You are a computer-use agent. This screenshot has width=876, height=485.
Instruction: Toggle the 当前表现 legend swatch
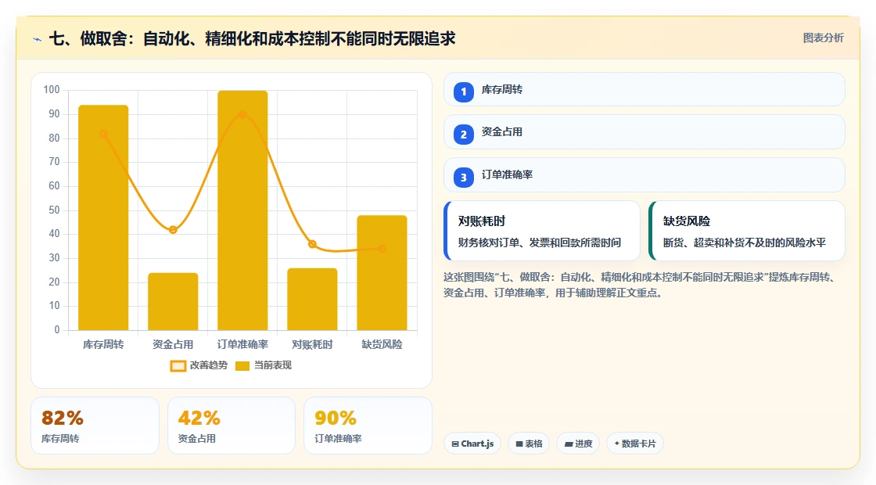pos(242,366)
